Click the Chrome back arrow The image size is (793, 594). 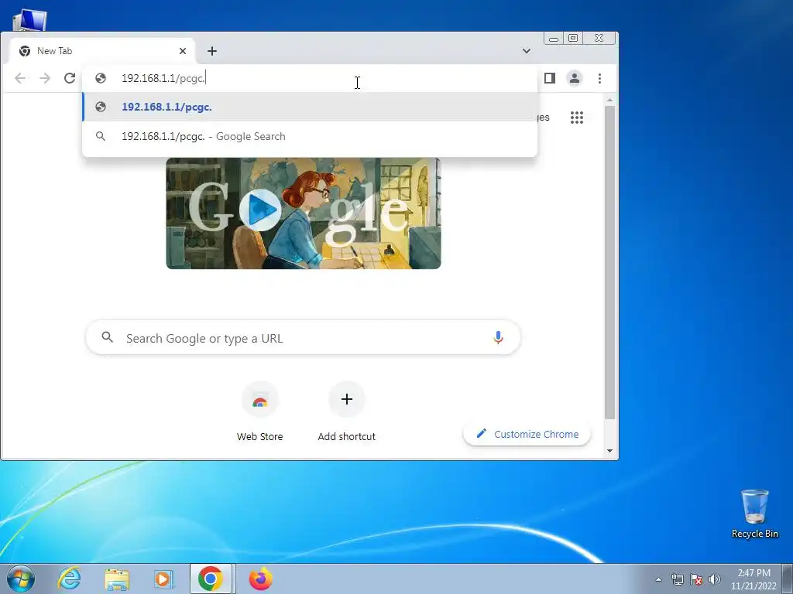pos(19,78)
